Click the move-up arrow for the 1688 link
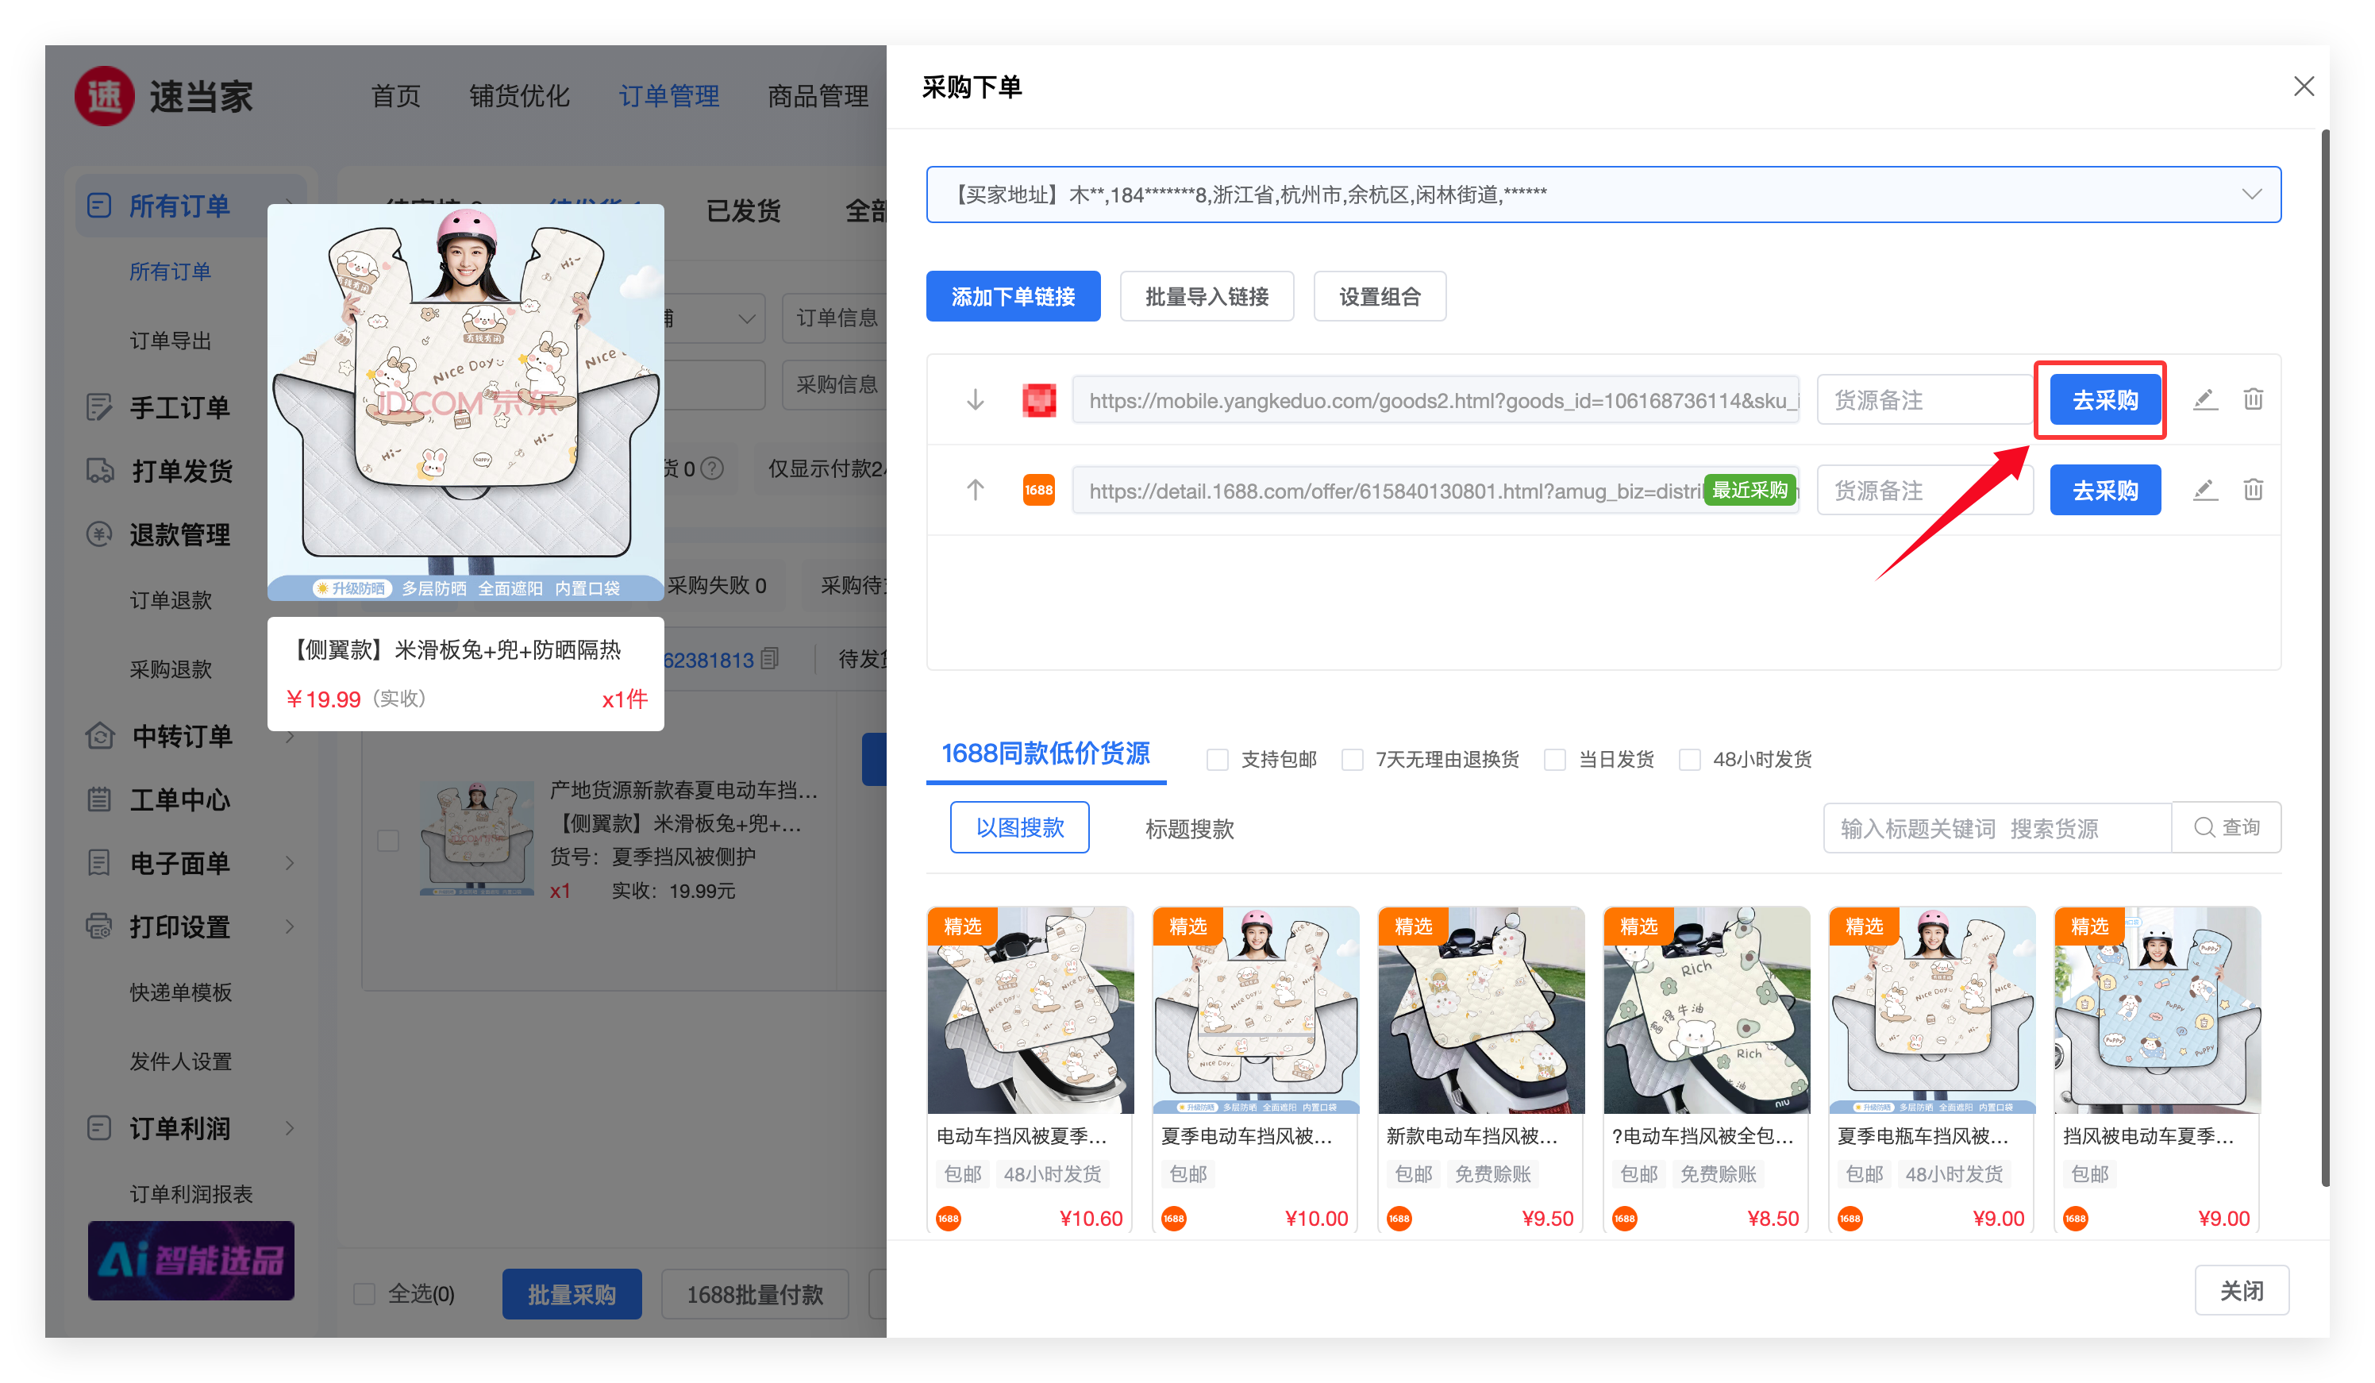Screen dimensions: 2375x1383 tap(975, 490)
